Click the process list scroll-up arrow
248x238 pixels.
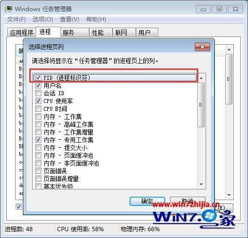pos(229,50)
